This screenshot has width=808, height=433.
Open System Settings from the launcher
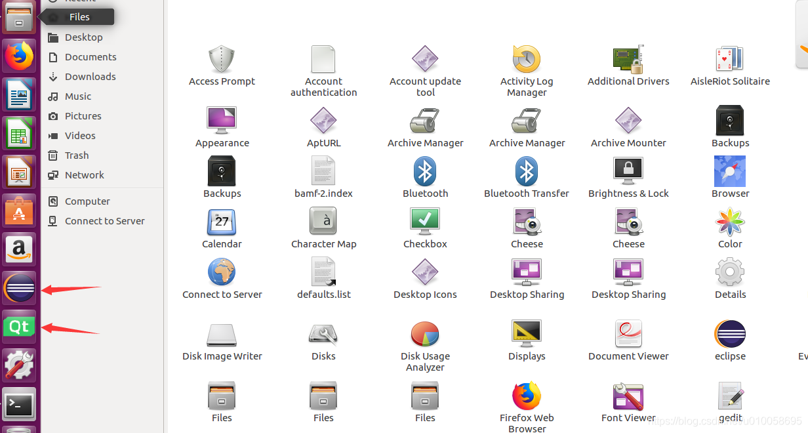(x=20, y=365)
